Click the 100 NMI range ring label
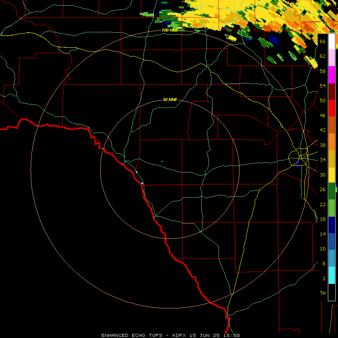This screenshot has height=338, width=338. click(170, 30)
